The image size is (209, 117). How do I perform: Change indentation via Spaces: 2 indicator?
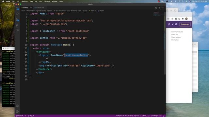137,116
